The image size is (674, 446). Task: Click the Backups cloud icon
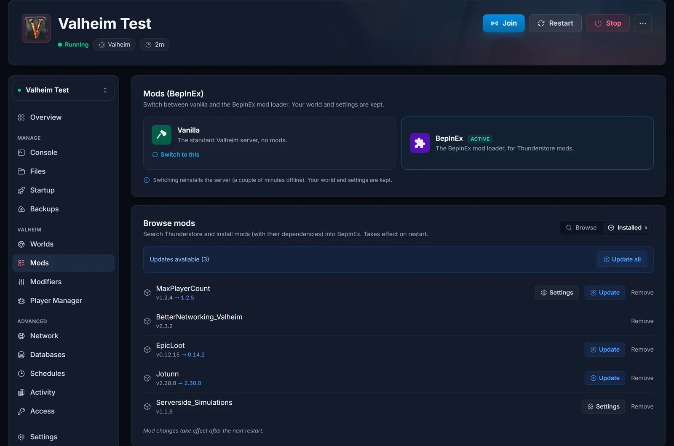point(21,209)
